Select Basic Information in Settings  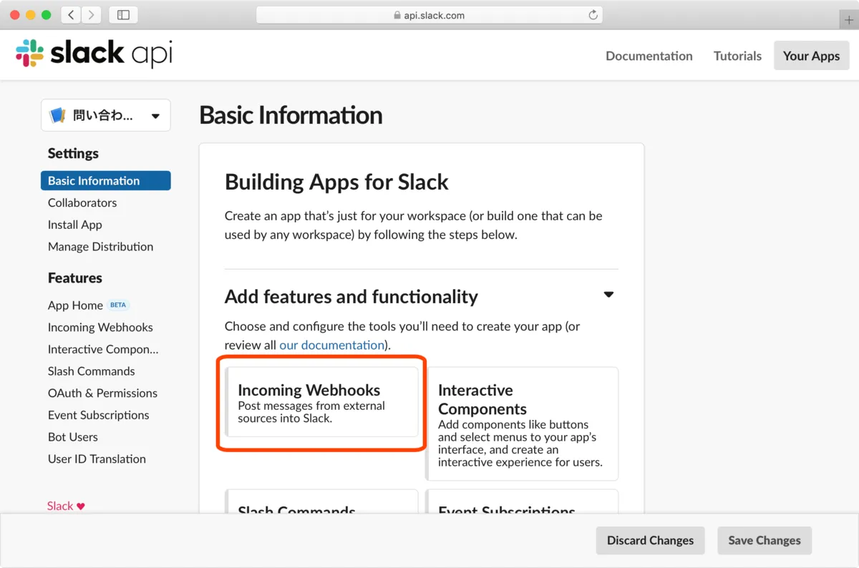pos(106,180)
